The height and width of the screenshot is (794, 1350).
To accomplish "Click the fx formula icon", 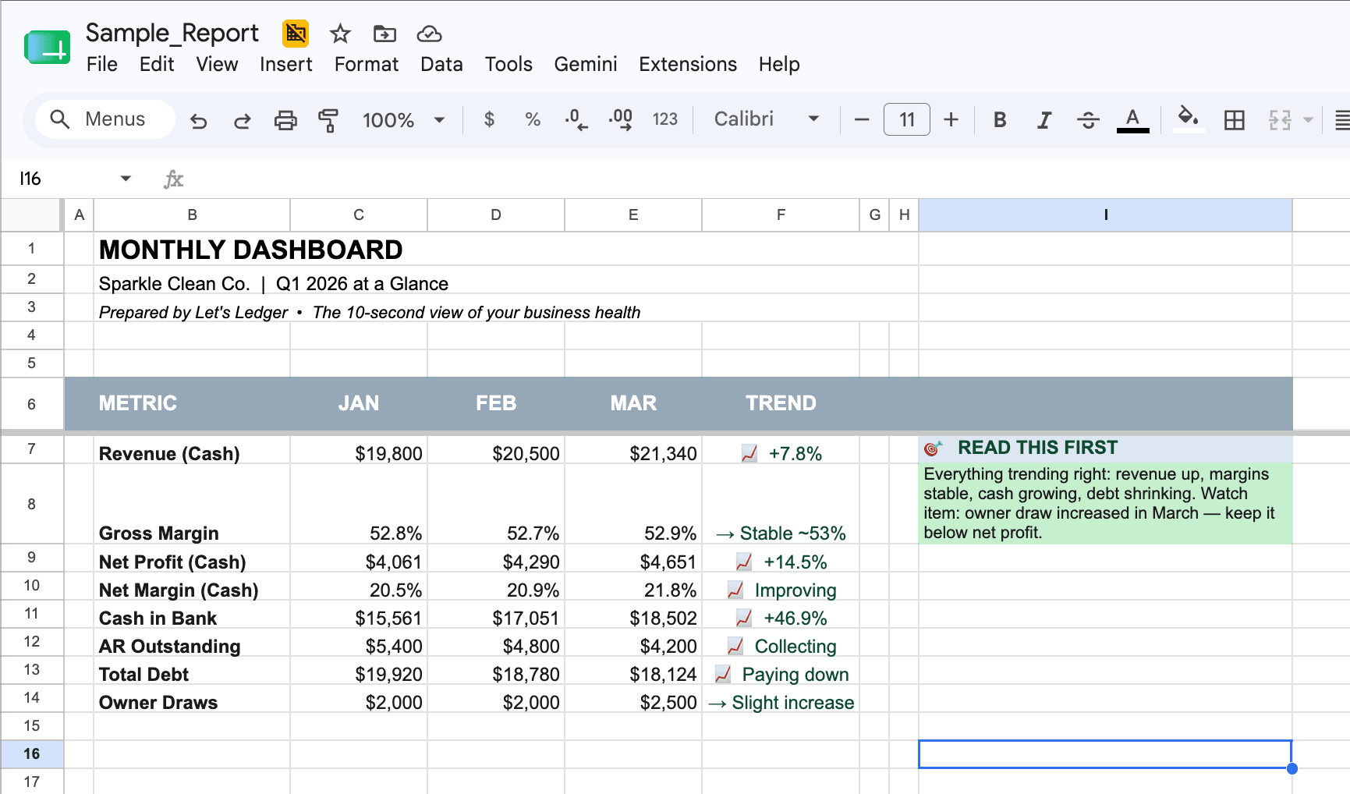I will click(173, 179).
